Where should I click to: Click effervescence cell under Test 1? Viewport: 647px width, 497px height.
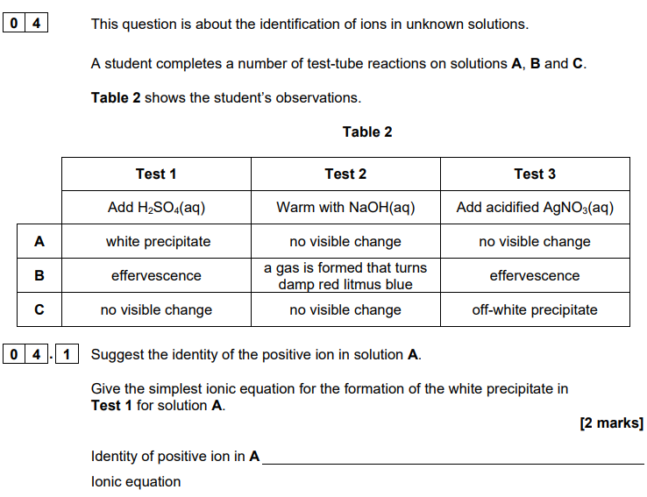(x=156, y=275)
